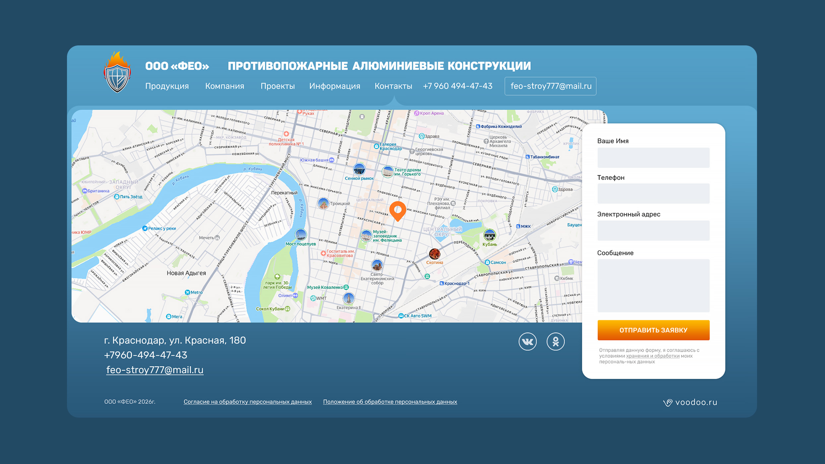The image size is (825, 464).
Task: Focus the Ваше Имя input field
Action: [653, 158]
